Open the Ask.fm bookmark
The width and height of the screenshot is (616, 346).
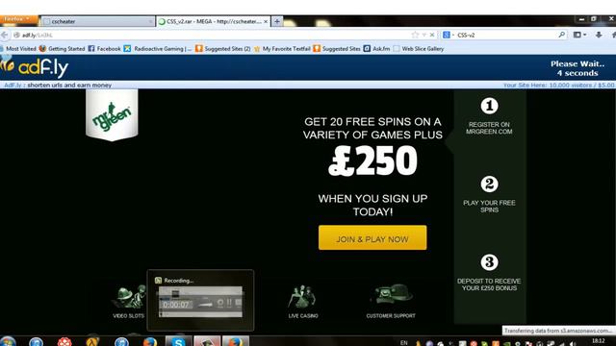376,49
